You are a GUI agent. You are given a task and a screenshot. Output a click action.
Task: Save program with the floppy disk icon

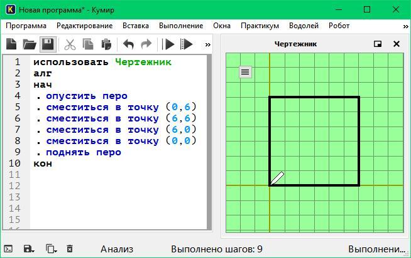point(48,44)
